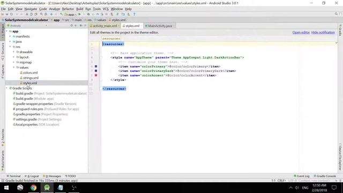This screenshot has height=193, width=343.
Task: Open the Android project view dropdown
Action: (x=27, y=26)
